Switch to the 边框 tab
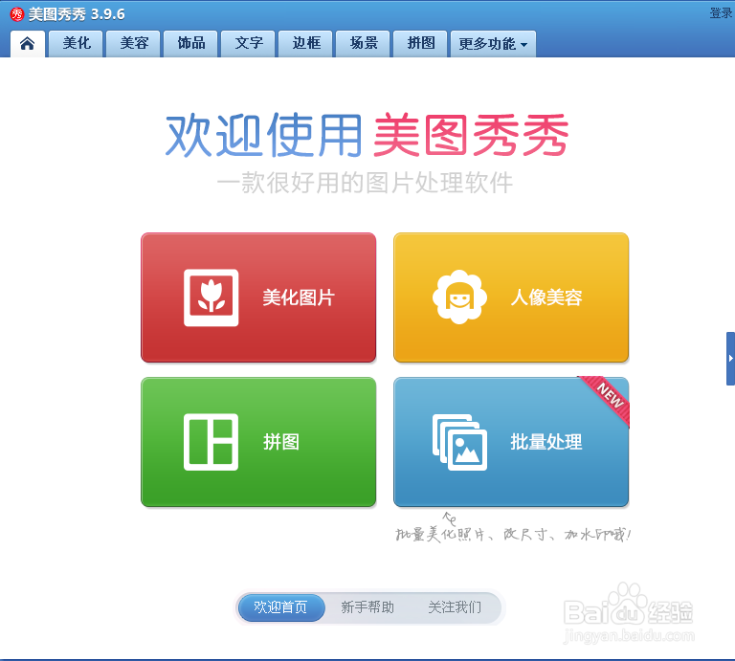735x661 pixels. pyautogui.click(x=305, y=44)
